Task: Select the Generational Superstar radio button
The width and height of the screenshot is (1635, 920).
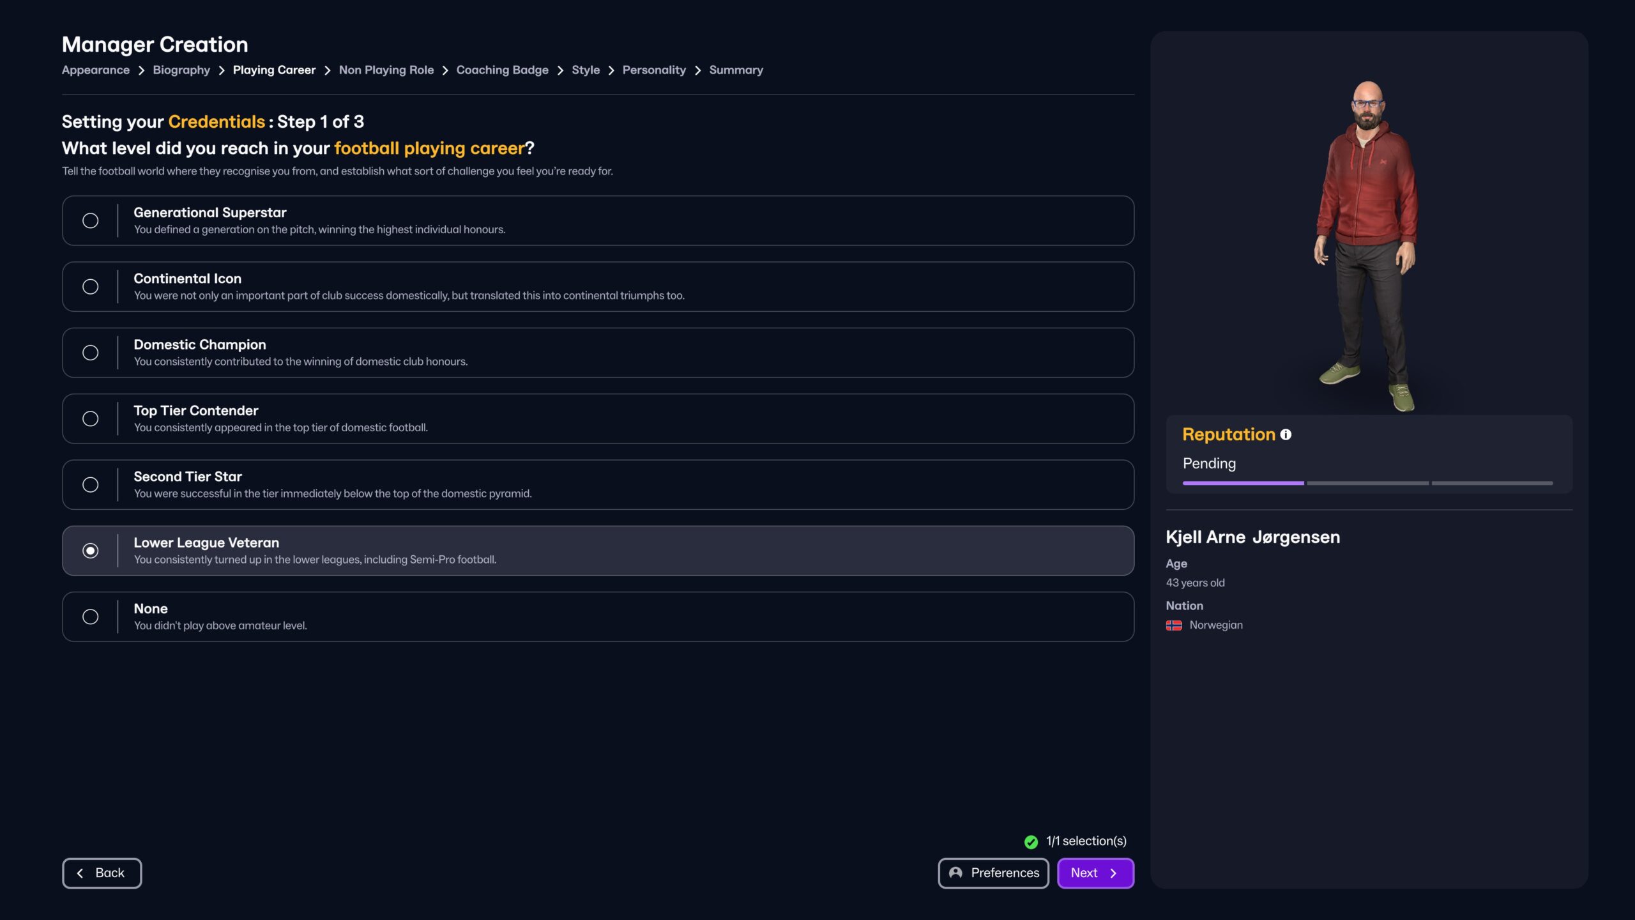Action: click(91, 220)
